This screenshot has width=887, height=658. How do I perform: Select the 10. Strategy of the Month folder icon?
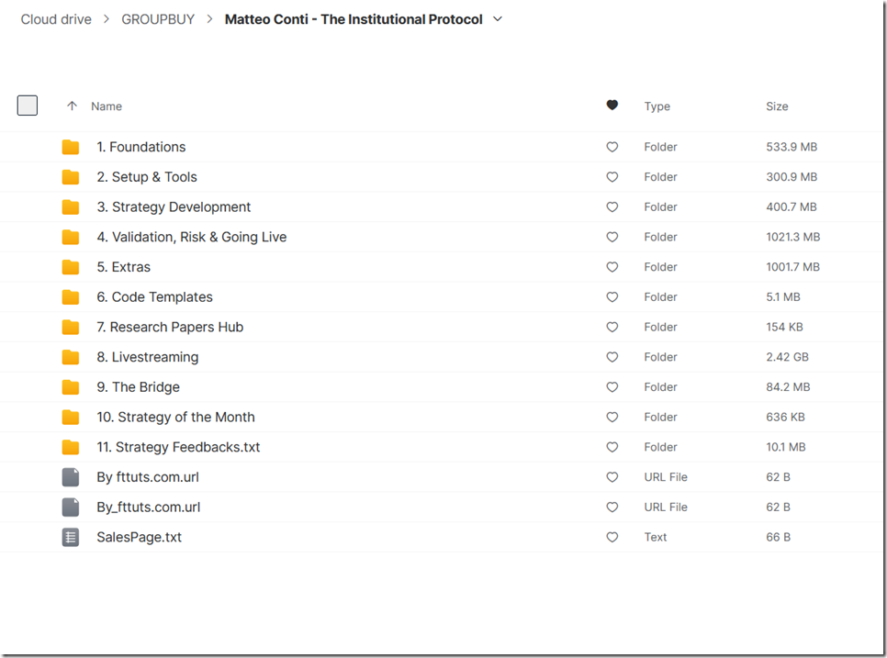click(71, 418)
